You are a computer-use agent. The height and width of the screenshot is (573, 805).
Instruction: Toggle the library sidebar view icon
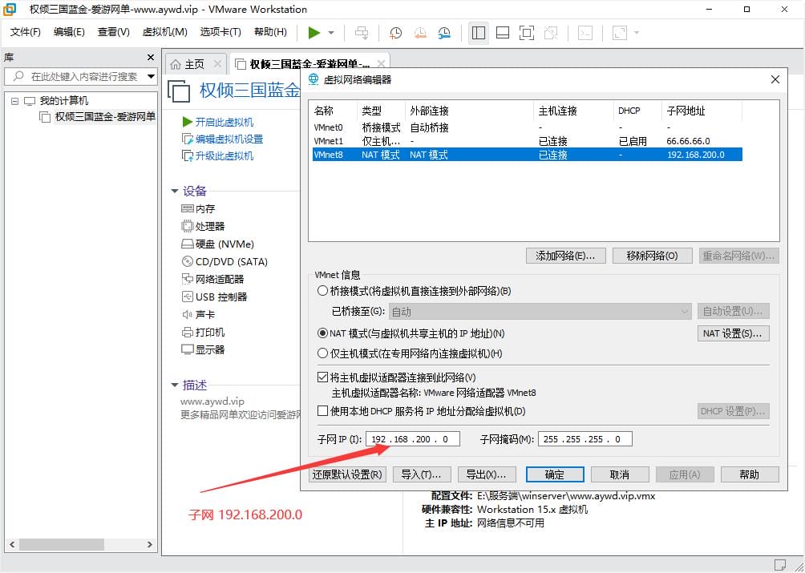(479, 33)
